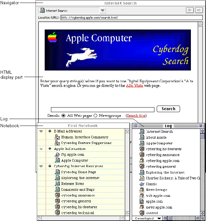The image size is (206, 221).
Task: Click cyberdog.announce icon in Log
Action: click(x=142, y=155)
